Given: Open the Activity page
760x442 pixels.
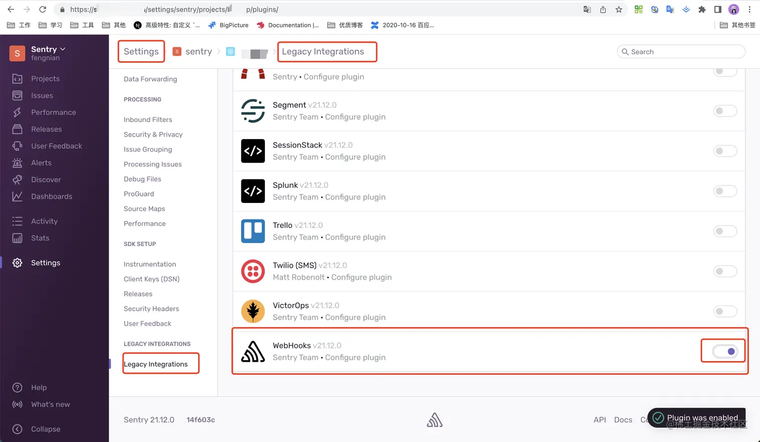Looking at the screenshot, I should [44, 221].
